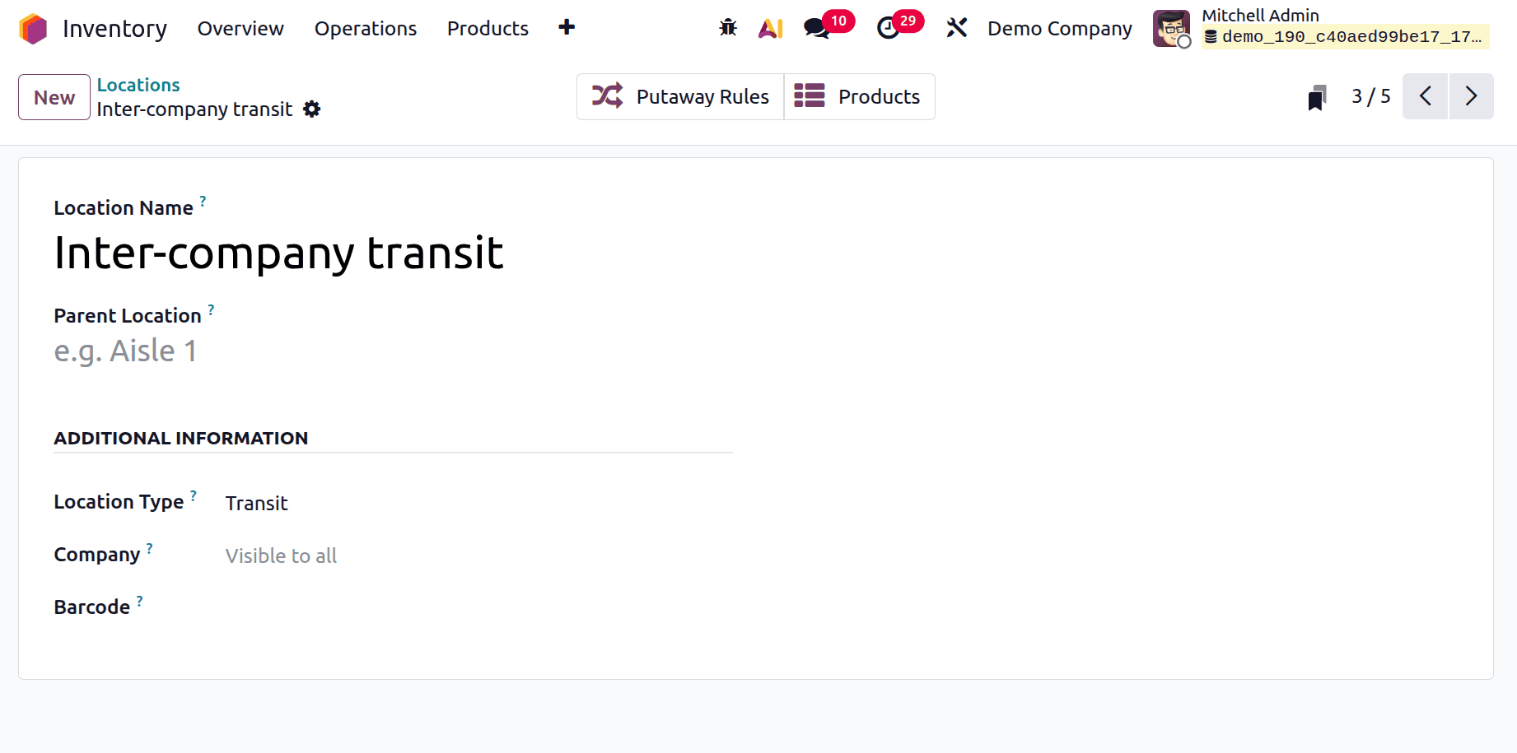Image resolution: width=1517 pixels, height=753 pixels.
Task: Click the Location Name help tooltip
Action: [x=203, y=200]
